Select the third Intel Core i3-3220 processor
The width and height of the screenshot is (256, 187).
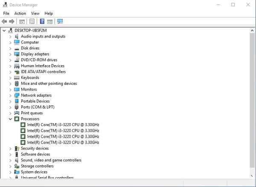tap(63, 136)
